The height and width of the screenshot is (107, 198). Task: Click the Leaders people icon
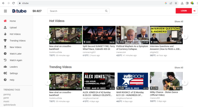point(5,67)
